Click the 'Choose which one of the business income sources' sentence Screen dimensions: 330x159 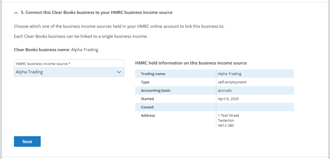click(x=119, y=27)
